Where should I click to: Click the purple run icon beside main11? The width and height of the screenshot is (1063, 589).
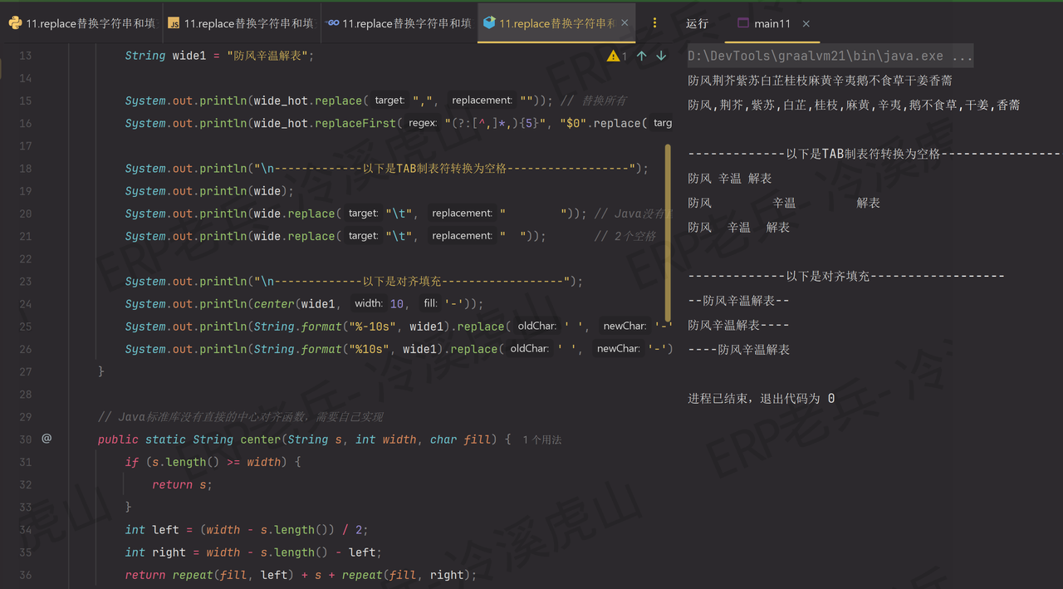coord(743,23)
